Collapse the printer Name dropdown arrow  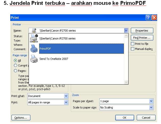[126, 31]
